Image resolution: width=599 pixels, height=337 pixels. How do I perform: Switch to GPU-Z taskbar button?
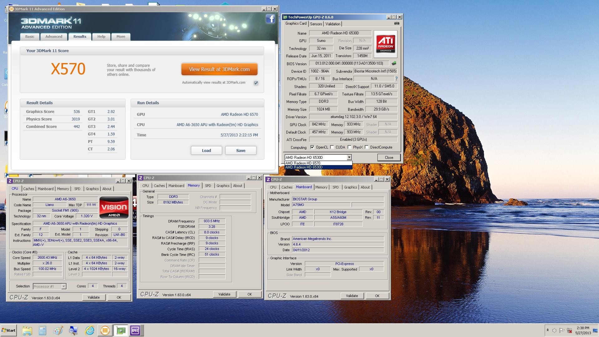[x=120, y=330]
